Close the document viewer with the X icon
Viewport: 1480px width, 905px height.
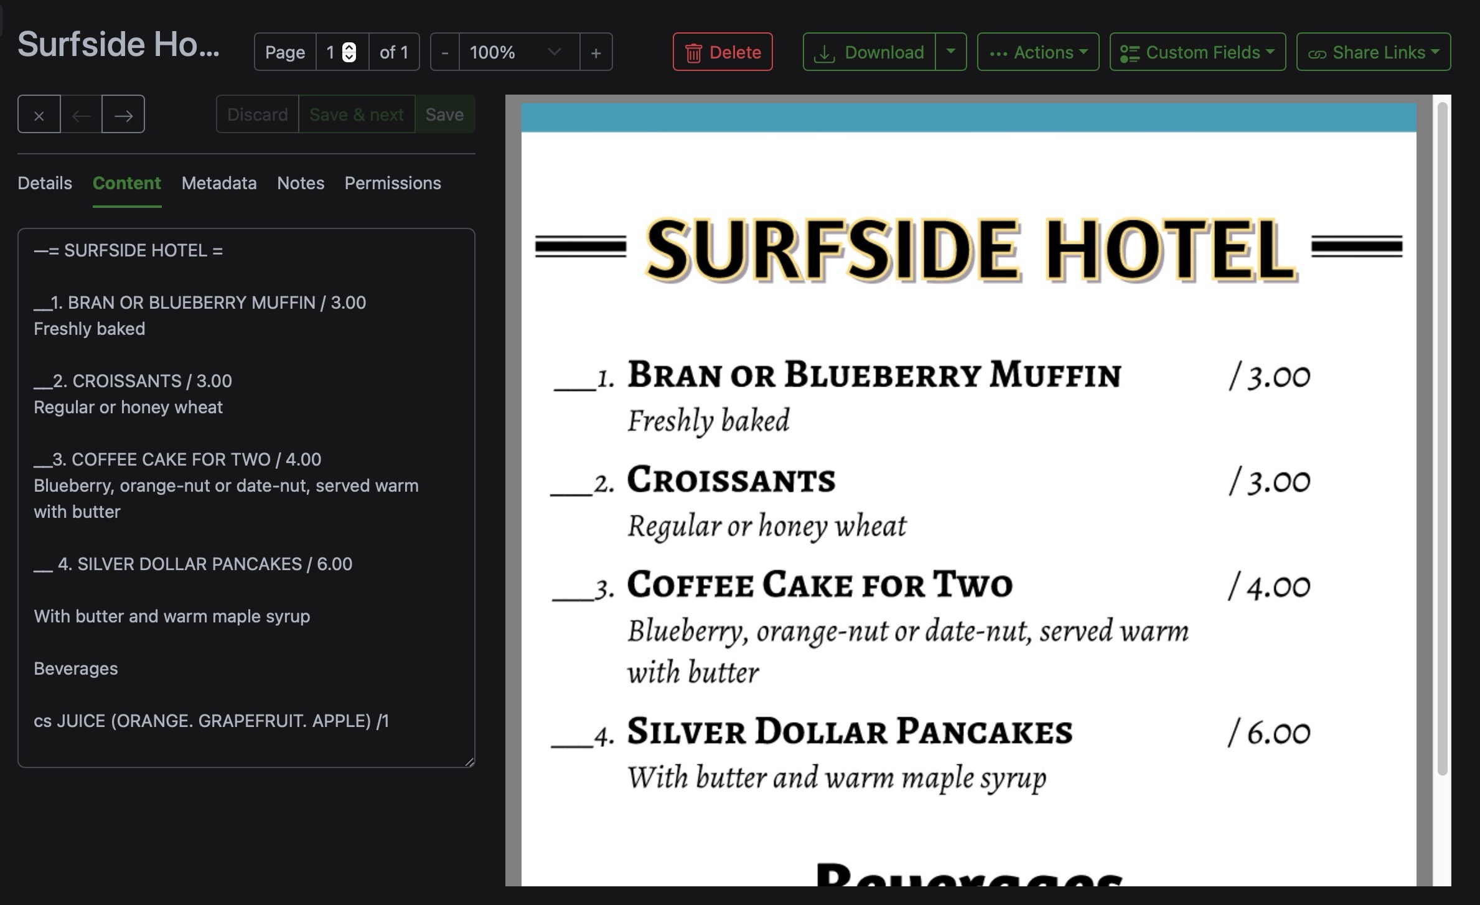tap(39, 114)
